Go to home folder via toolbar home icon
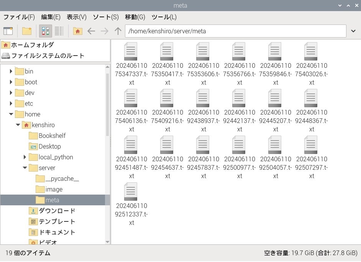Image resolution: width=361 pixels, height=262 pixels. pyautogui.click(x=78, y=31)
